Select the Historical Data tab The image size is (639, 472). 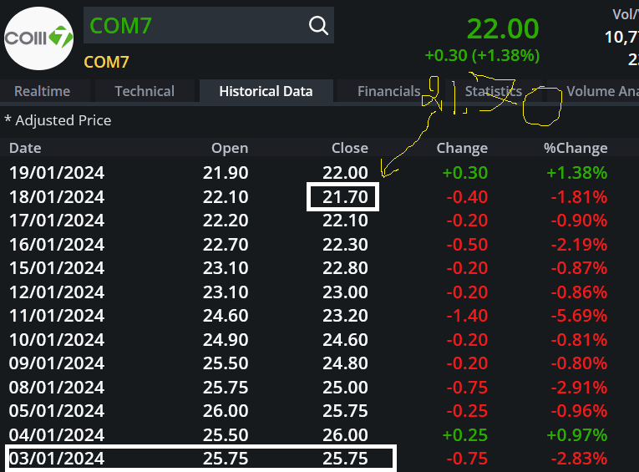tap(266, 91)
